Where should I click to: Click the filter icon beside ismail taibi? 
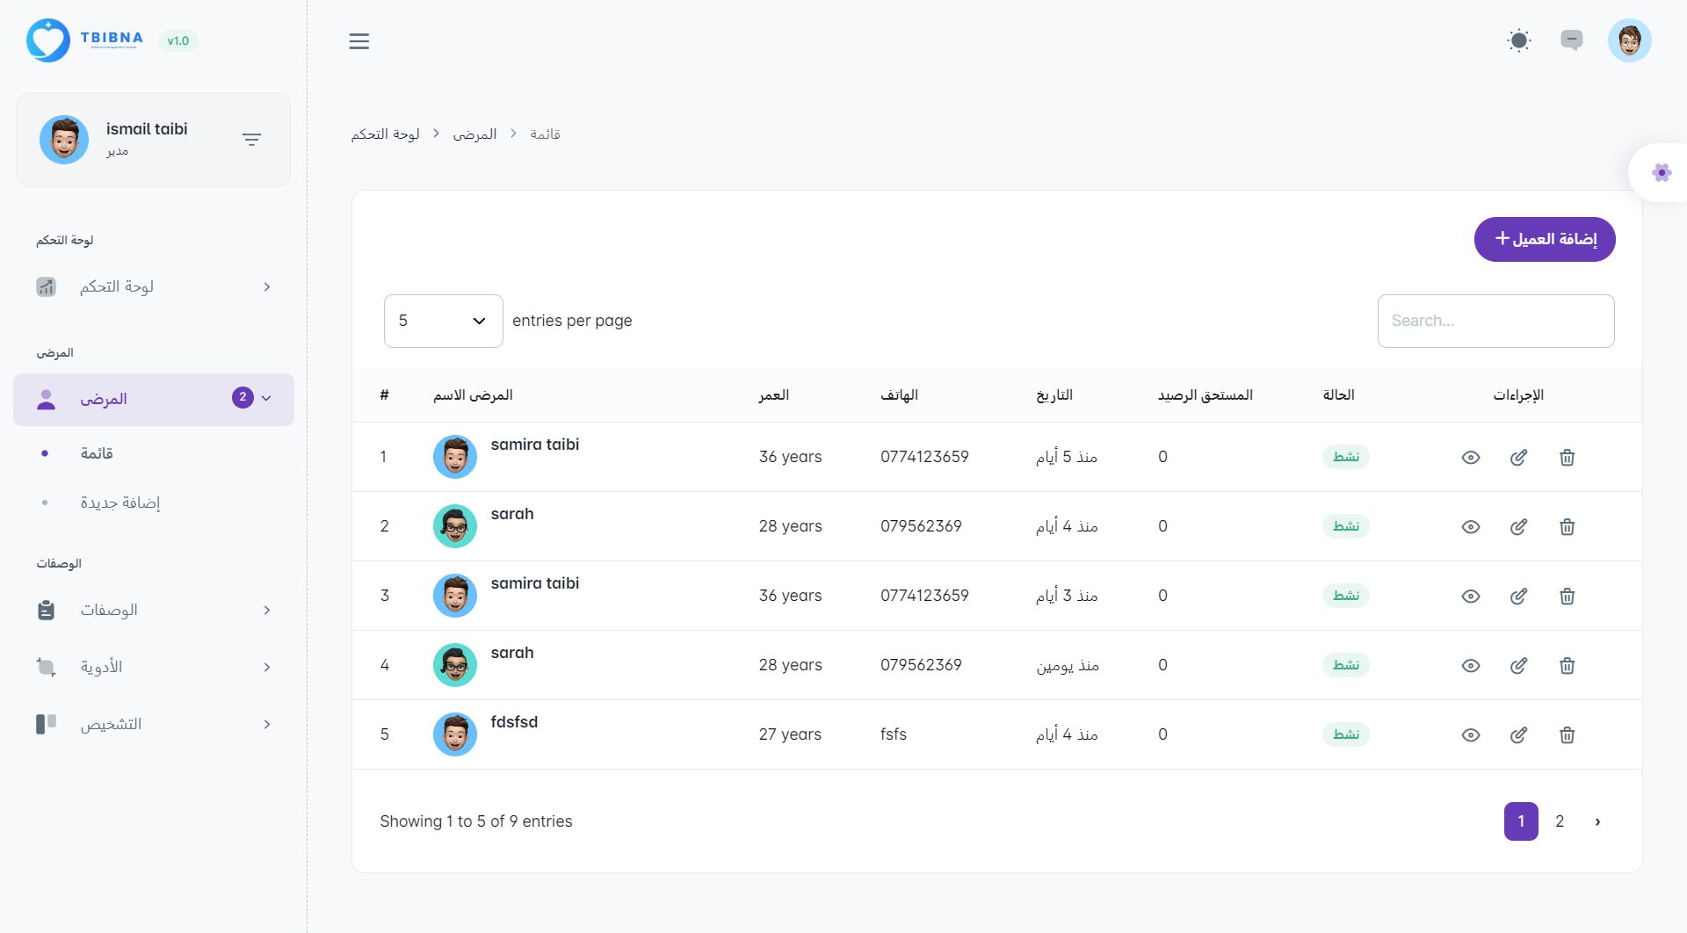tap(251, 140)
